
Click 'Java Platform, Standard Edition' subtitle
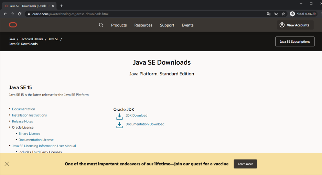coord(162,74)
